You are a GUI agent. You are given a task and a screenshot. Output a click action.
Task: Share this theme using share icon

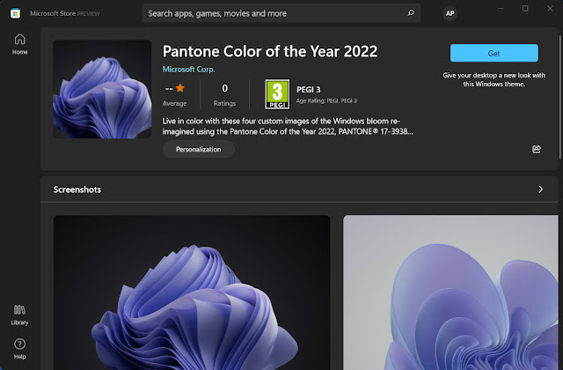click(536, 149)
